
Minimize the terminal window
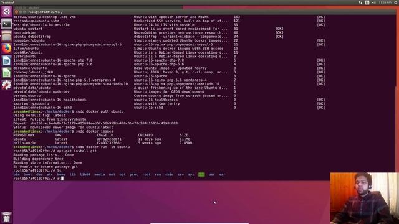point(21,12)
